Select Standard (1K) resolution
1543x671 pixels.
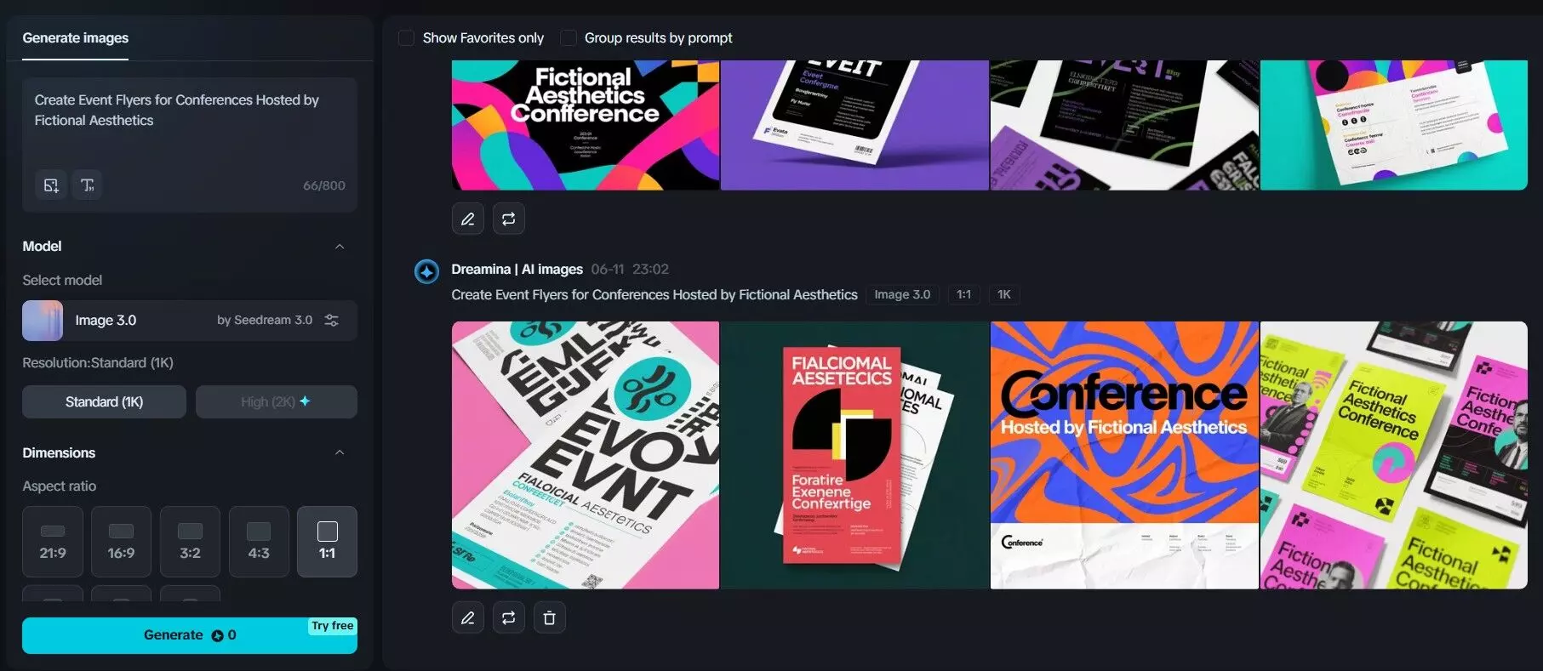104,401
